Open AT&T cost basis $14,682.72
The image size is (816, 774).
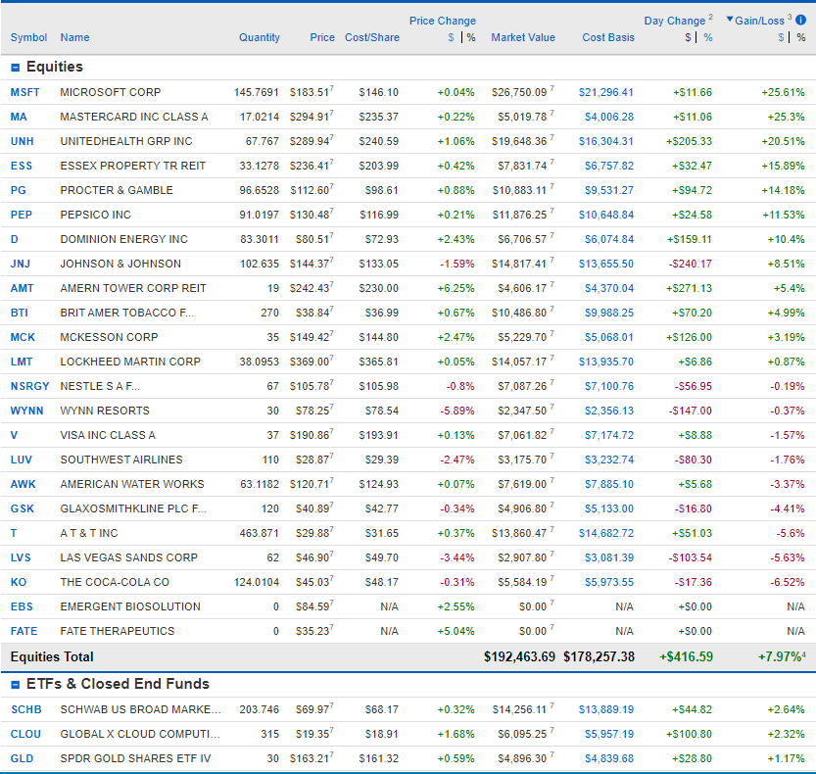click(606, 533)
